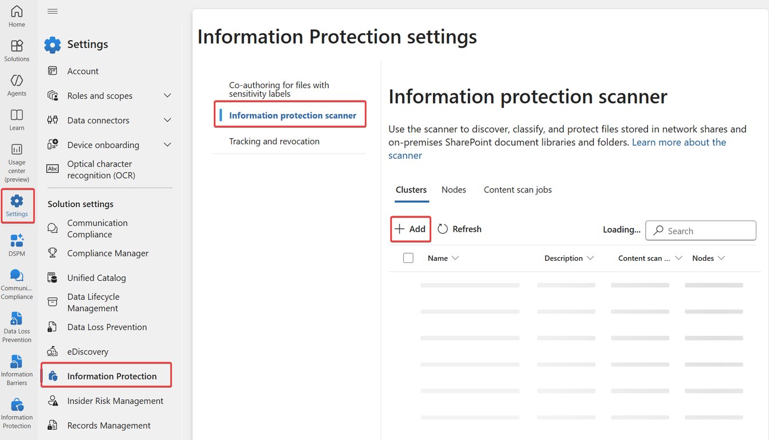The image size is (769, 440).
Task: Switch to the Content scan jobs tab
Action: pos(518,190)
